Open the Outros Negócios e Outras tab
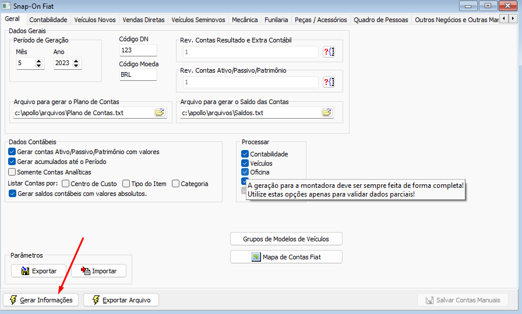 [456, 20]
